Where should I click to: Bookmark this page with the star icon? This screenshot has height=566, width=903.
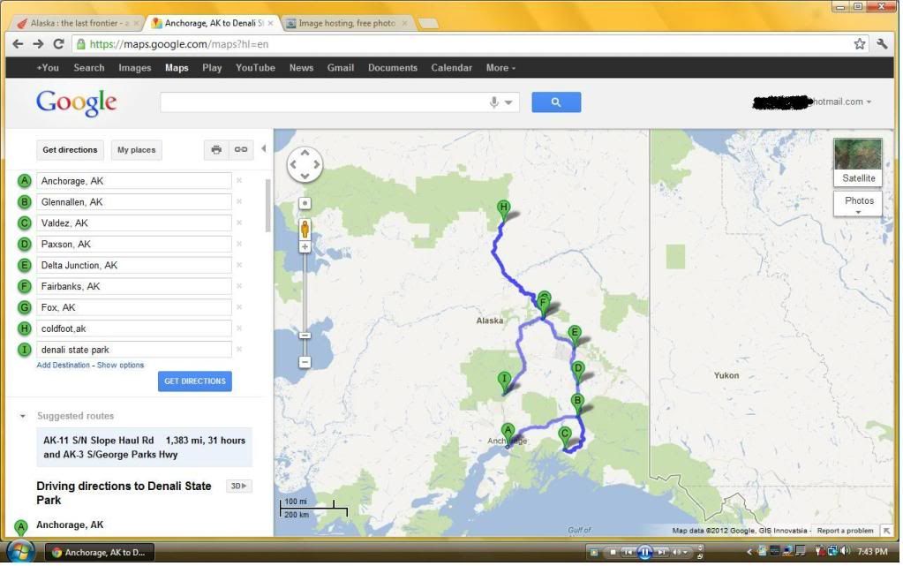[x=859, y=44]
